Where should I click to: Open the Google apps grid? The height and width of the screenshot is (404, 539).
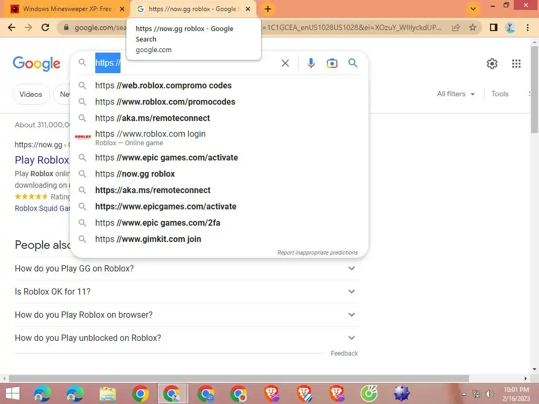click(x=516, y=64)
